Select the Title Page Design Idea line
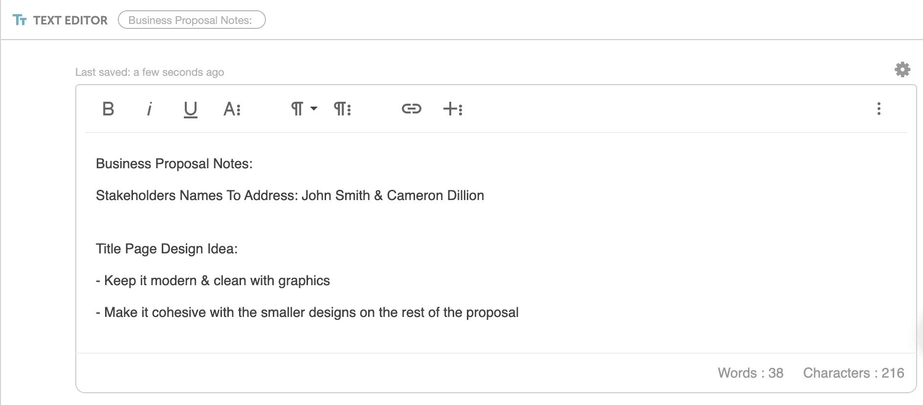This screenshot has height=405, width=923. 166,248
